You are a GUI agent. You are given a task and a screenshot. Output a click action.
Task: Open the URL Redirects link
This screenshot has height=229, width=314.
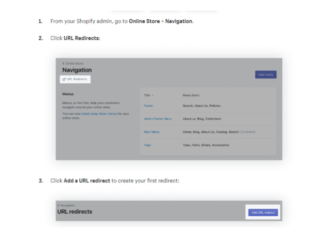coord(77,79)
